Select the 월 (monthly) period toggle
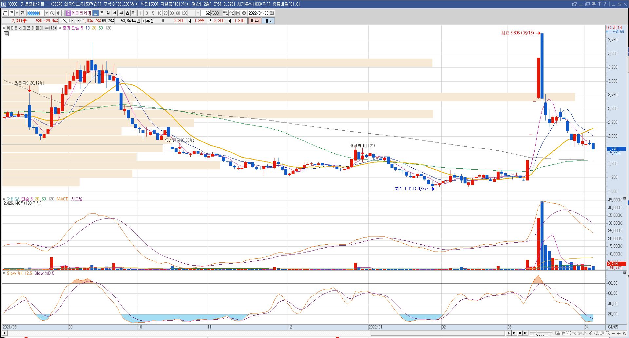This screenshot has width=629, height=338. pyautogui.click(x=108, y=13)
